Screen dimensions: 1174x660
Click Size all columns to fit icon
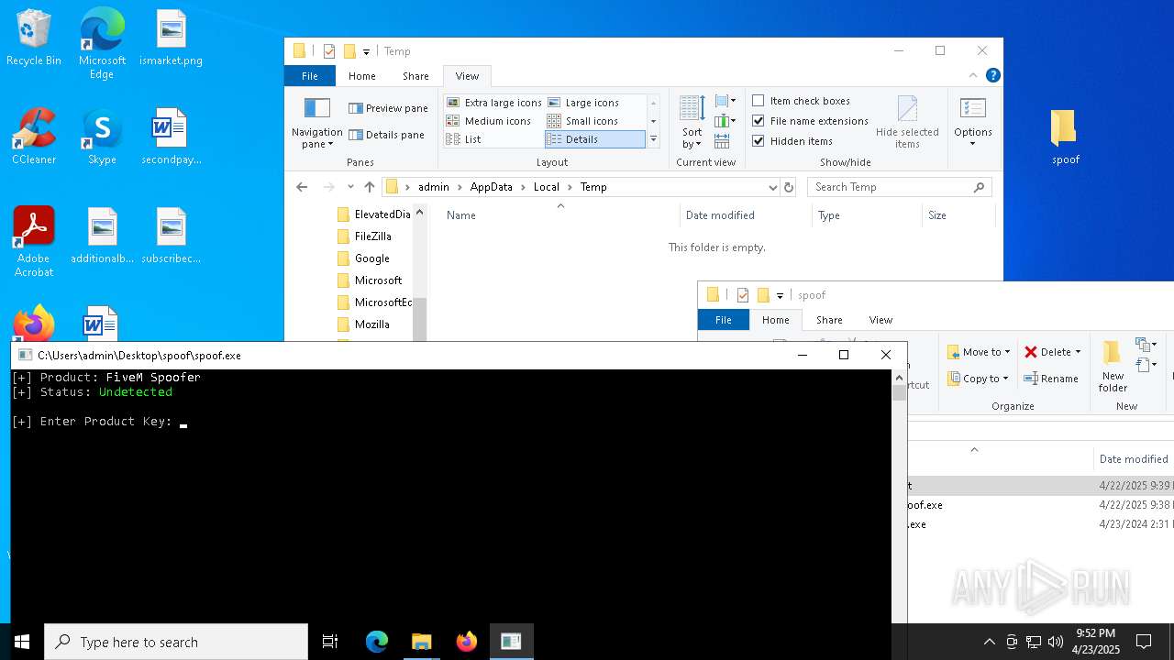(x=722, y=141)
